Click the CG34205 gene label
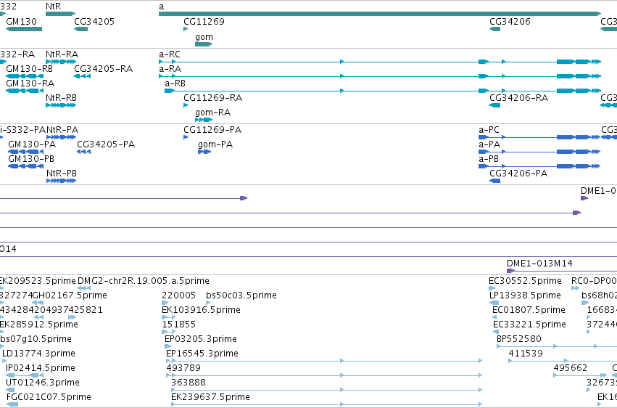The height and width of the screenshot is (408, 617). pos(94,21)
